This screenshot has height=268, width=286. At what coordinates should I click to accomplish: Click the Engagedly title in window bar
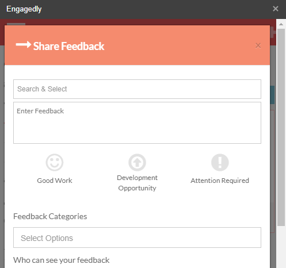[24, 9]
